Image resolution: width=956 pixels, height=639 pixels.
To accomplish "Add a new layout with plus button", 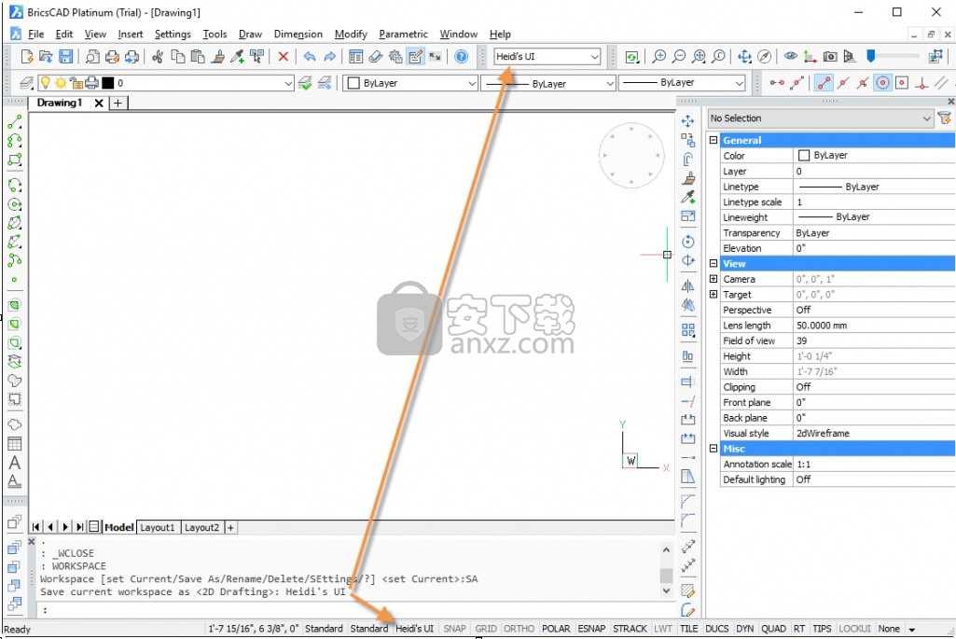I will click(x=230, y=527).
